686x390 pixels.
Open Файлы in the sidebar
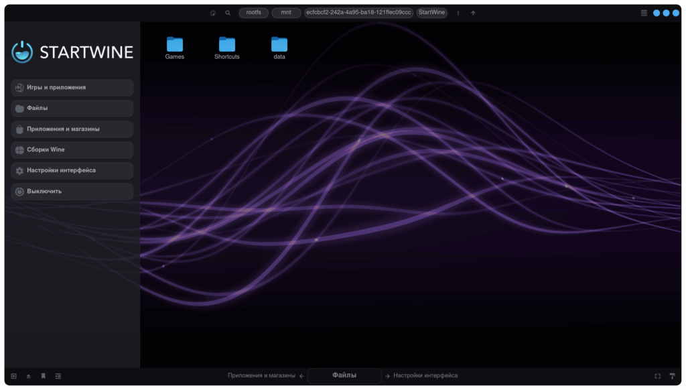(x=72, y=108)
